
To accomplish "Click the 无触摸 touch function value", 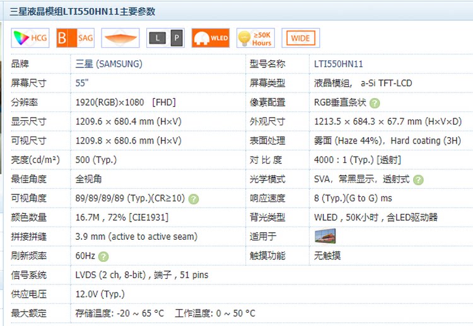I will pyautogui.click(x=327, y=256).
